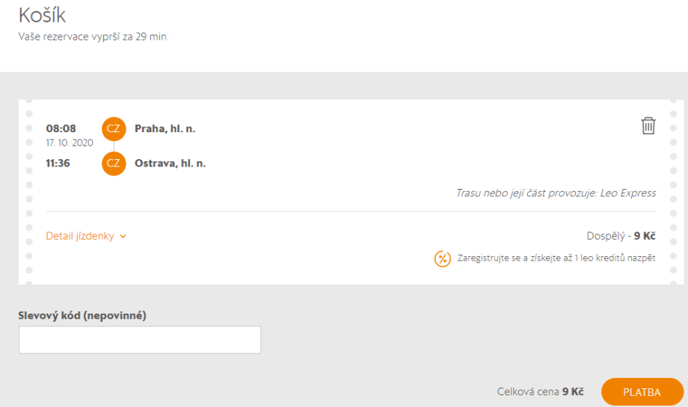Click the orange CZ badge beside Ostrava

point(114,163)
